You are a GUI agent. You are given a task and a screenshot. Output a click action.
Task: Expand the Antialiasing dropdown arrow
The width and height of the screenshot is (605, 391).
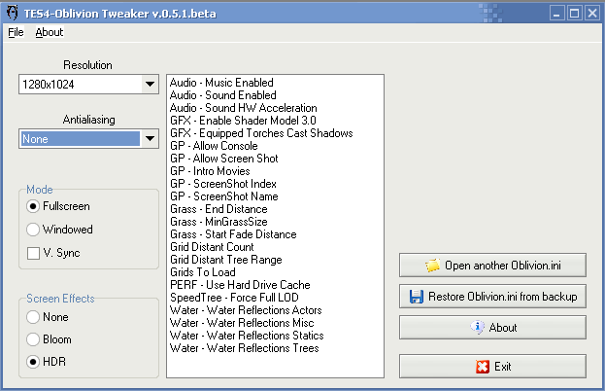[150, 138]
